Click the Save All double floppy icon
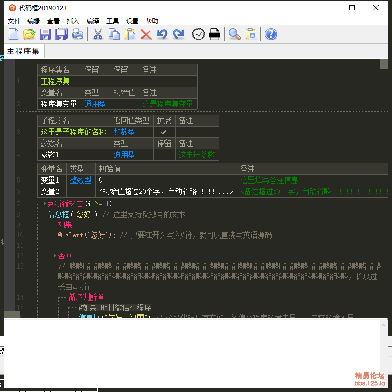The width and height of the screenshot is (392, 392). 62,34
